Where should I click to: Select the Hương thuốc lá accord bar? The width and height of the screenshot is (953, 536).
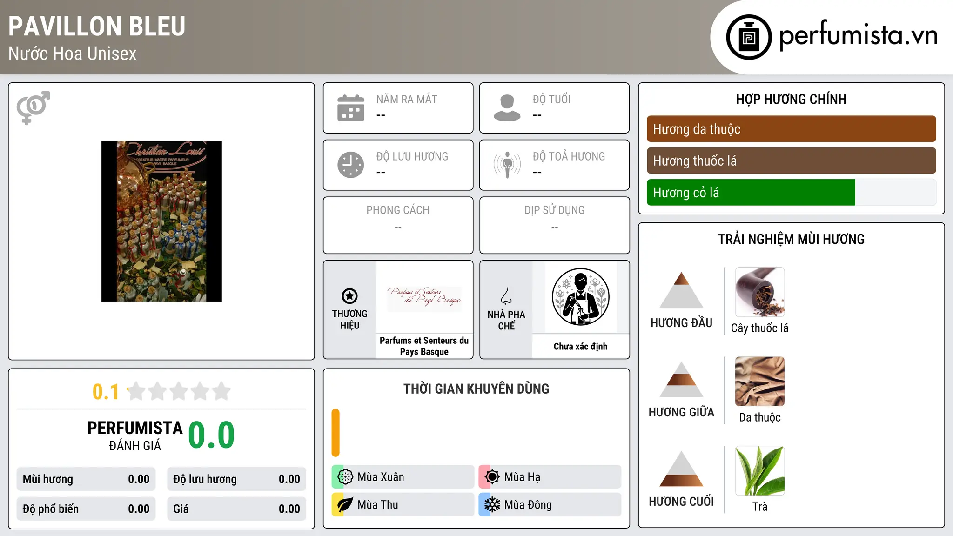click(x=791, y=161)
